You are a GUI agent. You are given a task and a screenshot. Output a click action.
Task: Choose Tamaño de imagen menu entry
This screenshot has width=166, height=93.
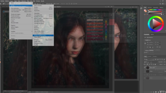click(x=21, y=14)
